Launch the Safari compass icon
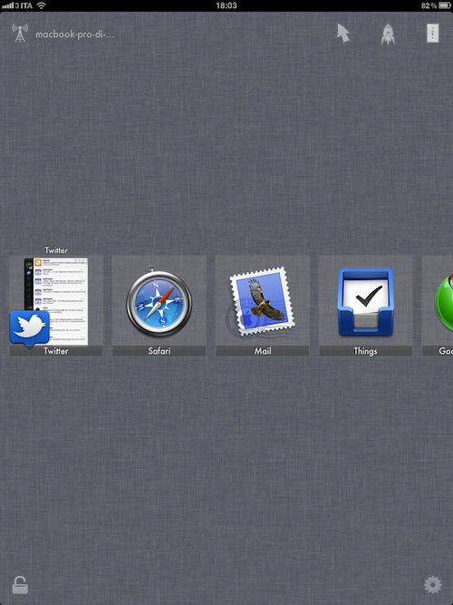 (159, 301)
